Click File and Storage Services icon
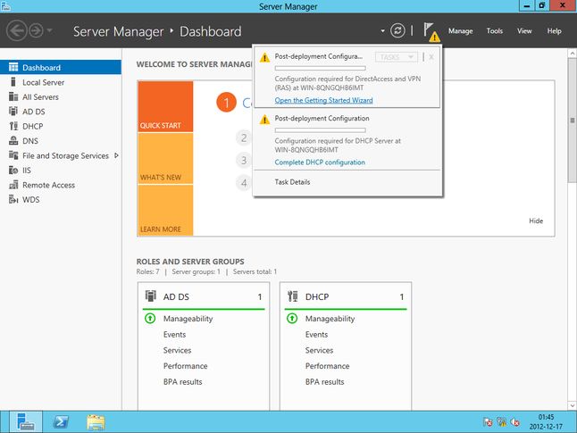The width and height of the screenshot is (577, 433). coord(13,155)
